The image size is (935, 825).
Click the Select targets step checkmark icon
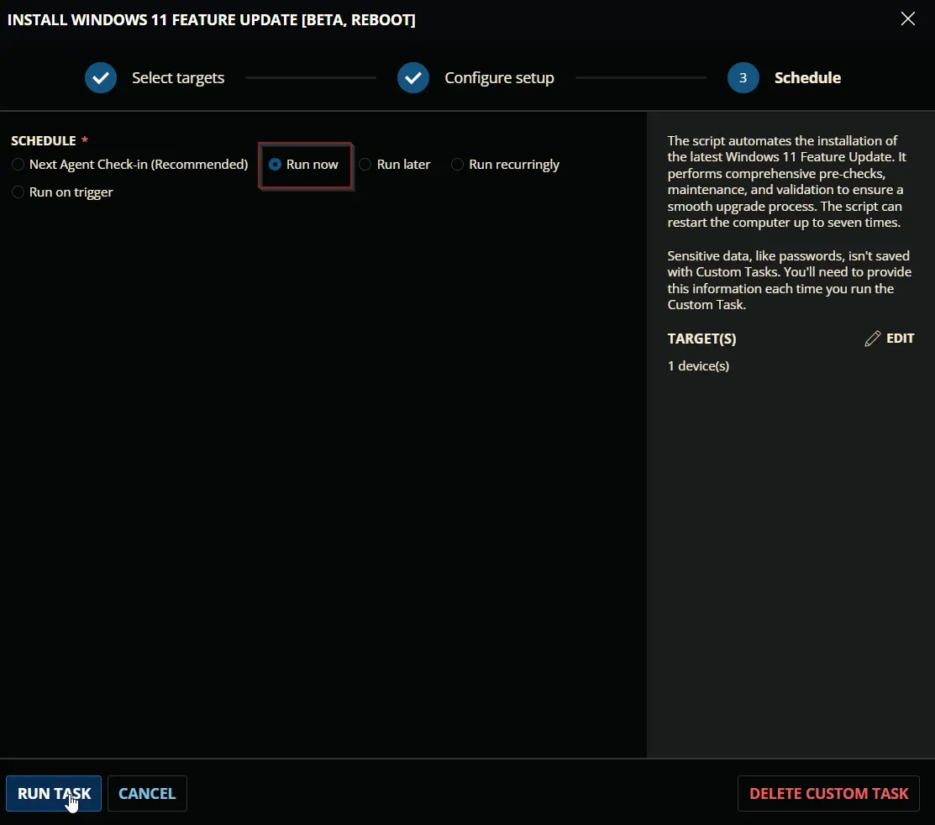101,77
